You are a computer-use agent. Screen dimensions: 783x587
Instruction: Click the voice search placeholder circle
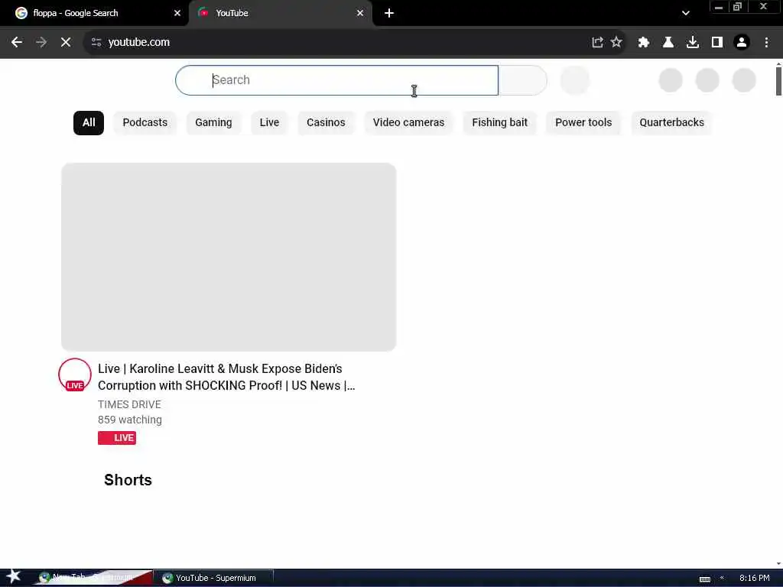click(x=575, y=79)
